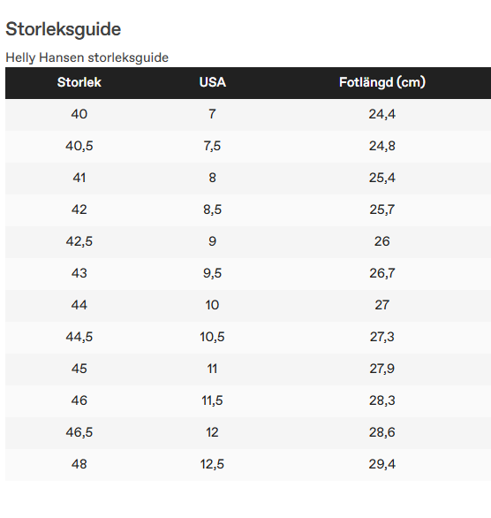The width and height of the screenshot is (491, 518).
Task: Select size 40 cell
Action: tap(79, 114)
